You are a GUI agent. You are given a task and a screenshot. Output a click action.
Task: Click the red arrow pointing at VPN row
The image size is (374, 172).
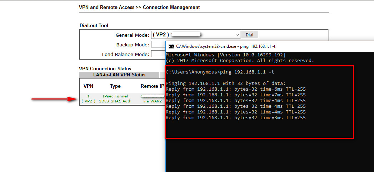pos(54,99)
